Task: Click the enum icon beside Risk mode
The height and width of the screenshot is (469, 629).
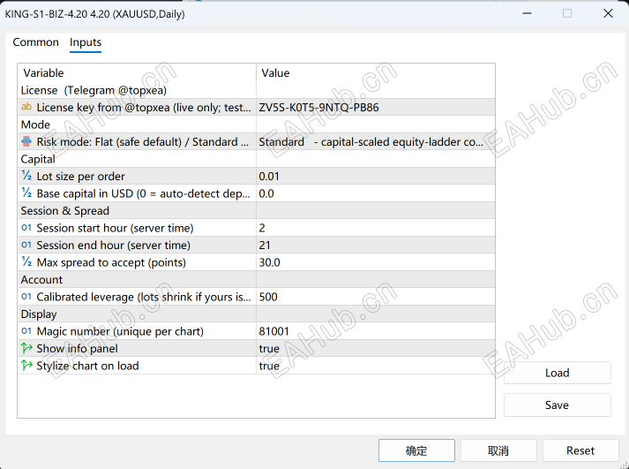Action: tap(26, 141)
